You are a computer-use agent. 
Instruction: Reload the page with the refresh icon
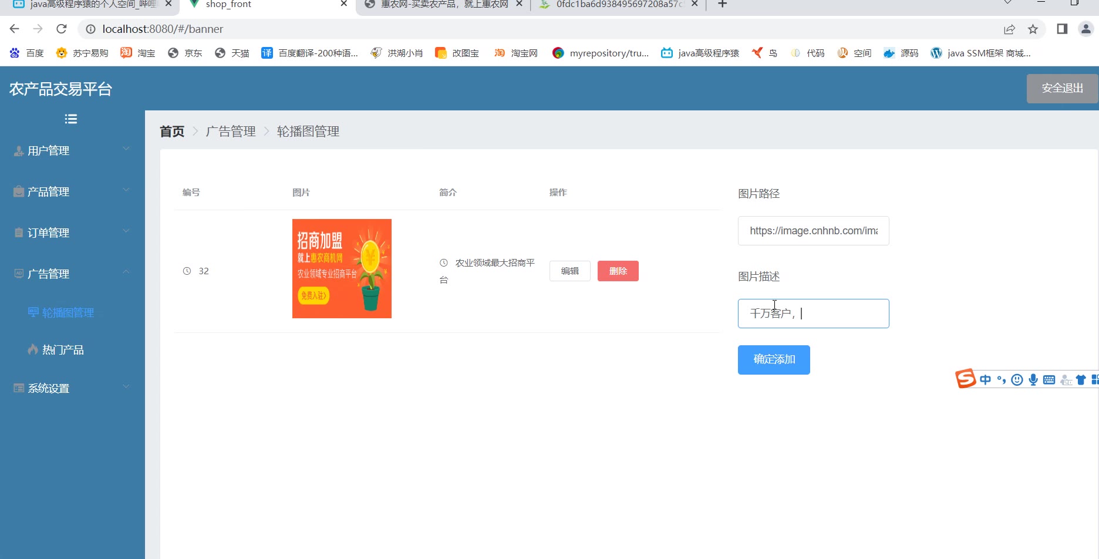pyautogui.click(x=62, y=29)
